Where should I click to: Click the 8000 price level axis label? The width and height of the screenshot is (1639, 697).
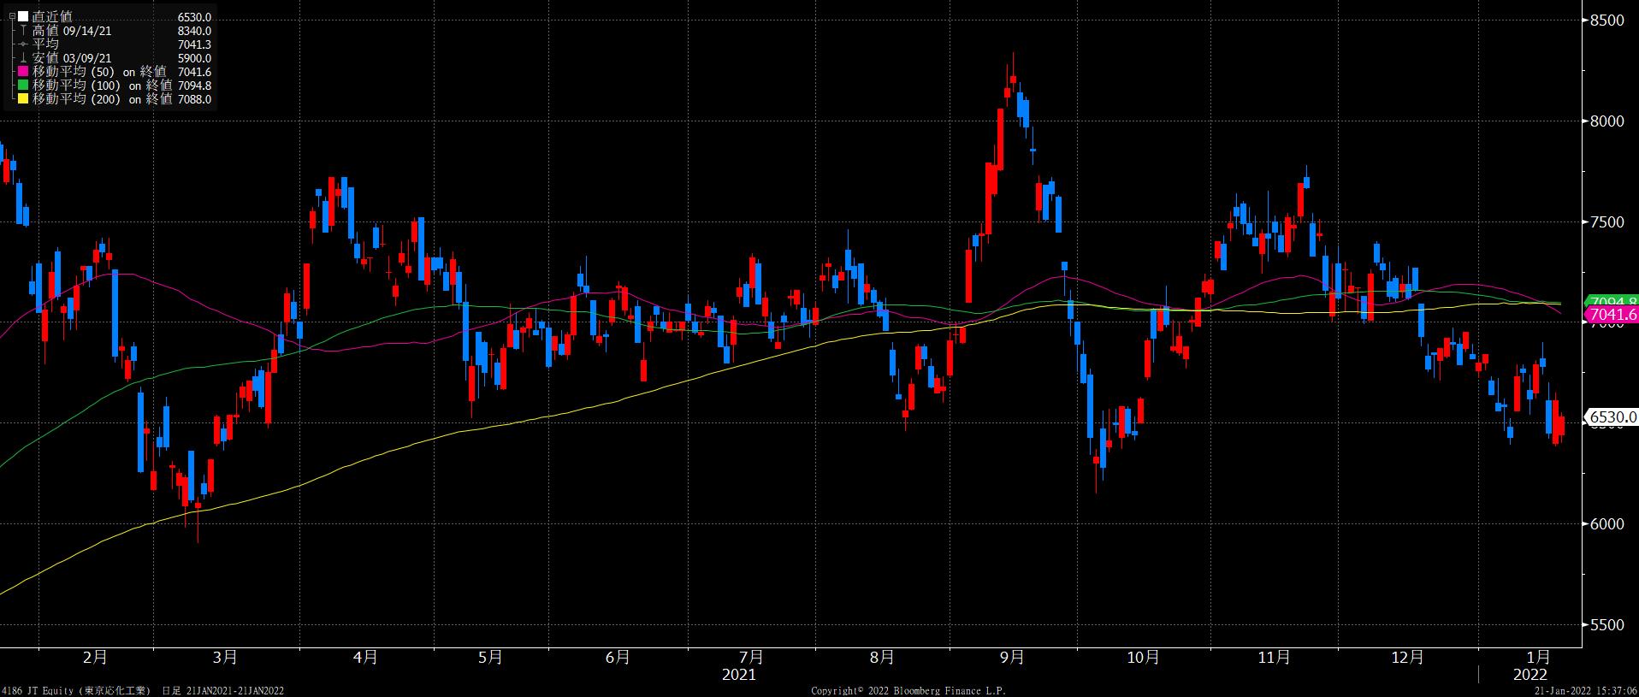1606,121
